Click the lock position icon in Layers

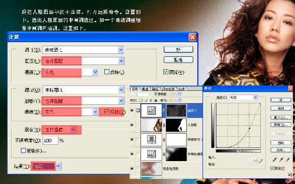click(151, 100)
